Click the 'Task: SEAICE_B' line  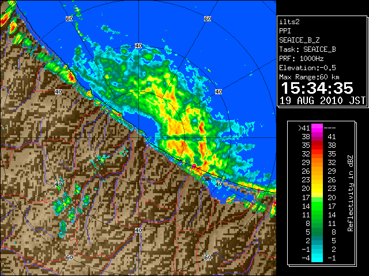click(x=307, y=49)
